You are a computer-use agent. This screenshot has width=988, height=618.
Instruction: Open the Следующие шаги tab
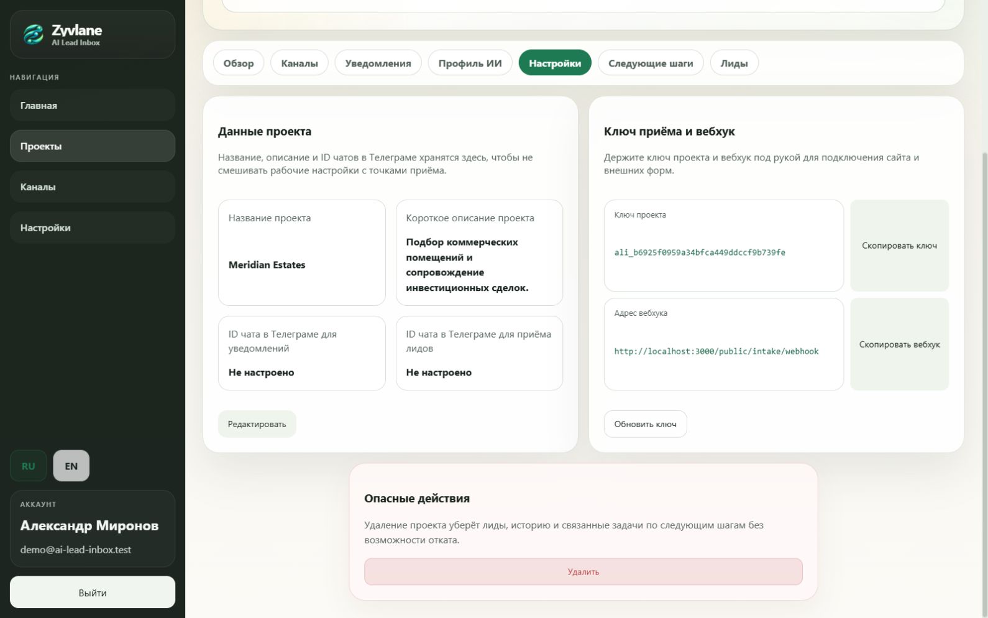[x=651, y=63]
